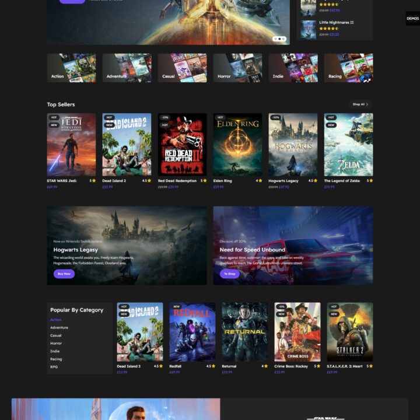Select Casual in Popular By Category

[56, 335]
